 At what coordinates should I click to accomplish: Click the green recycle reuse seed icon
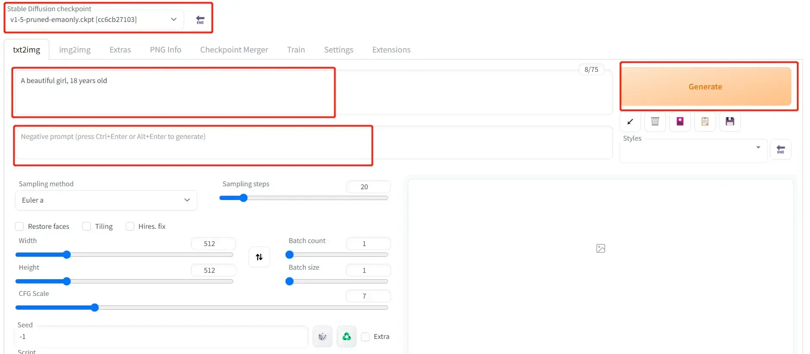point(347,337)
